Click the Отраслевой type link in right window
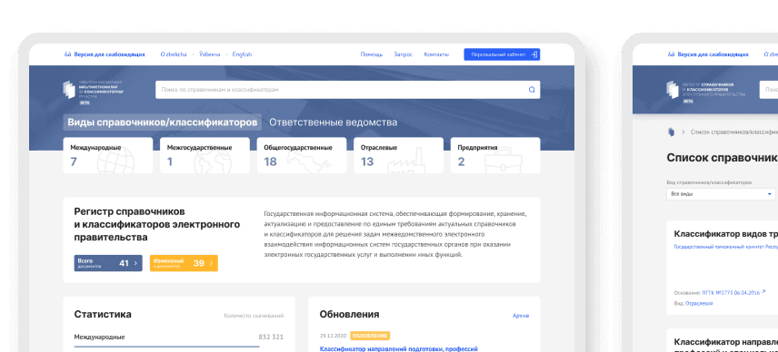Viewport: 778px width, 352px height. pos(699,303)
